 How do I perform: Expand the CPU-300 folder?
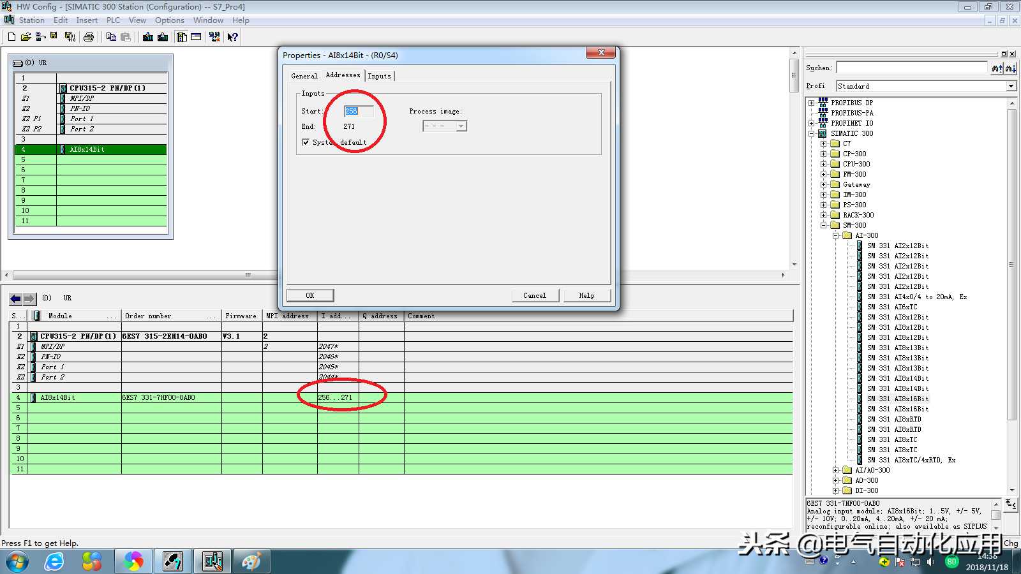[824, 164]
